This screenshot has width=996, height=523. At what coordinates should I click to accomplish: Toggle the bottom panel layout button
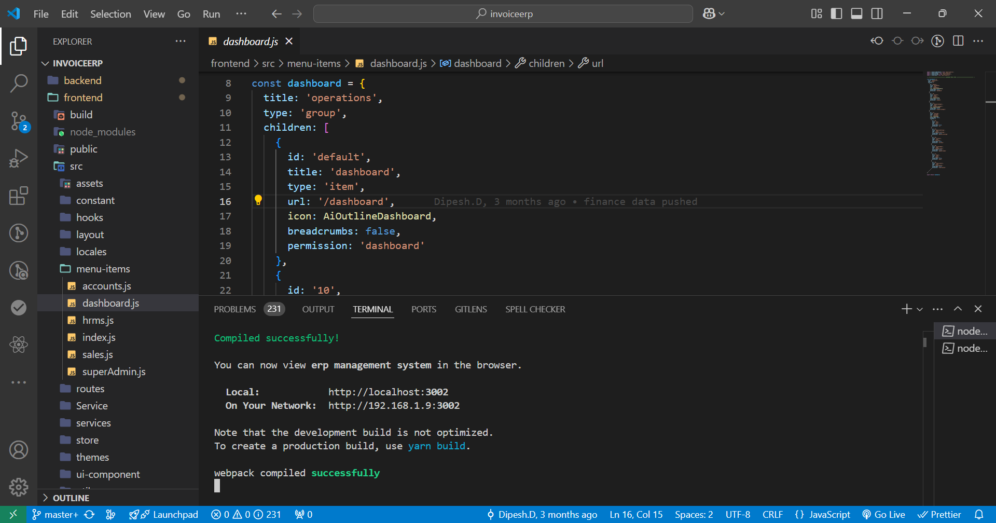click(x=856, y=13)
